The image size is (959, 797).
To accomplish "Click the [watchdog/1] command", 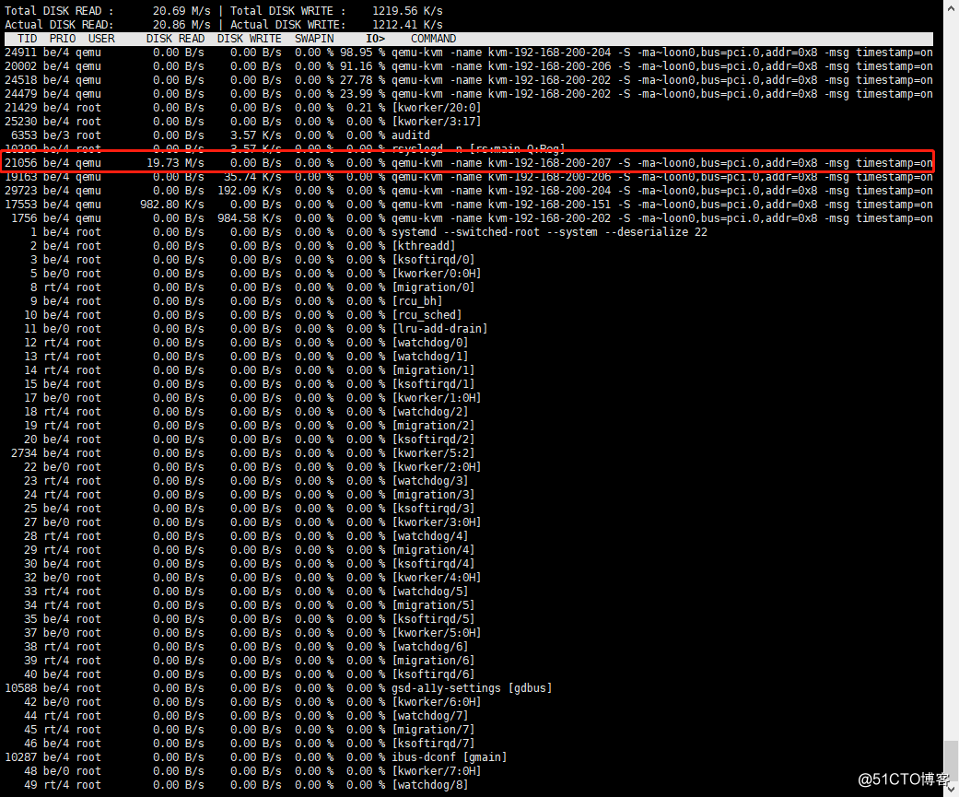I will (x=430, y=357).
